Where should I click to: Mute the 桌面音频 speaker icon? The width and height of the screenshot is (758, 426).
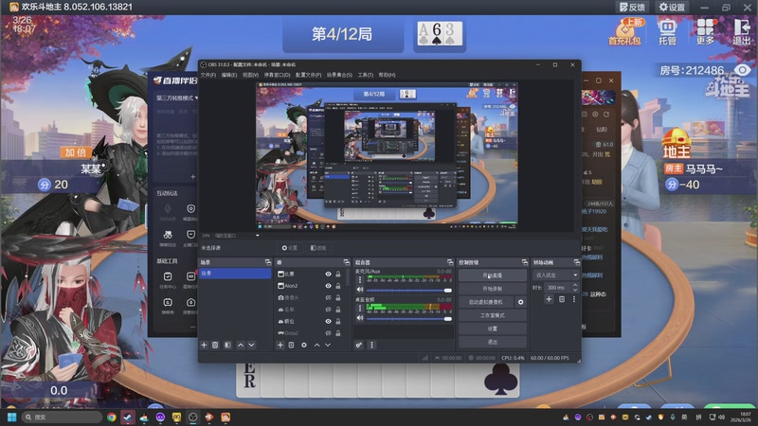pyautogui.click(x=360, y=318)
